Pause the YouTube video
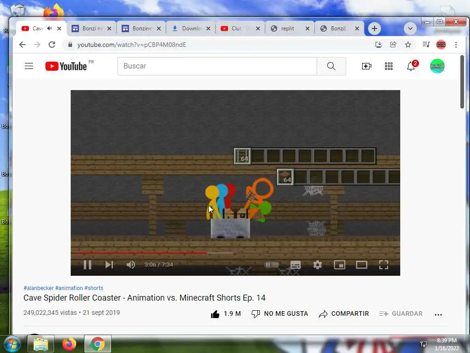470x353 pixels. [88, 264]
